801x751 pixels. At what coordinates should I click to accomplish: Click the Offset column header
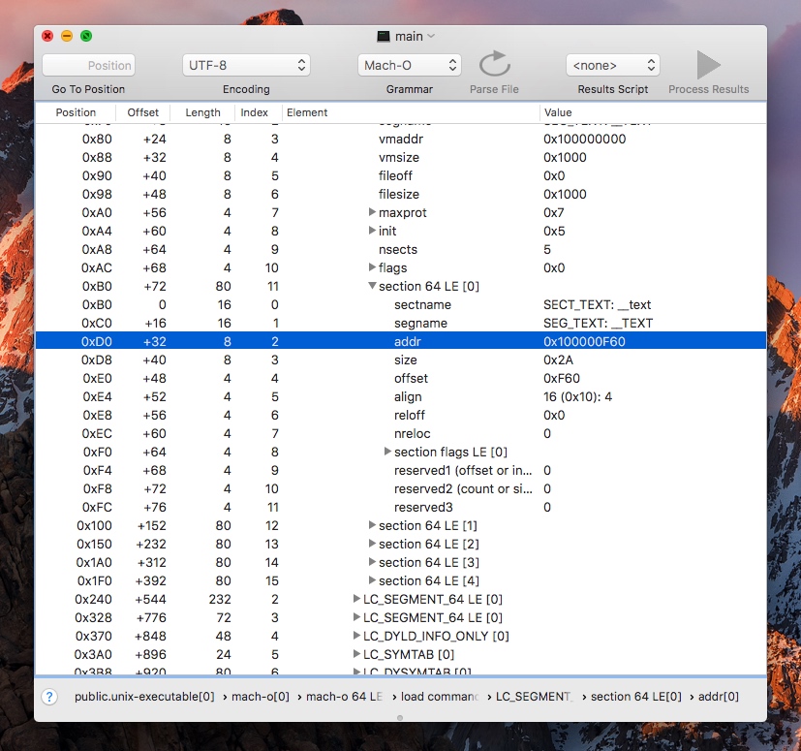click(x=143, y=112)
